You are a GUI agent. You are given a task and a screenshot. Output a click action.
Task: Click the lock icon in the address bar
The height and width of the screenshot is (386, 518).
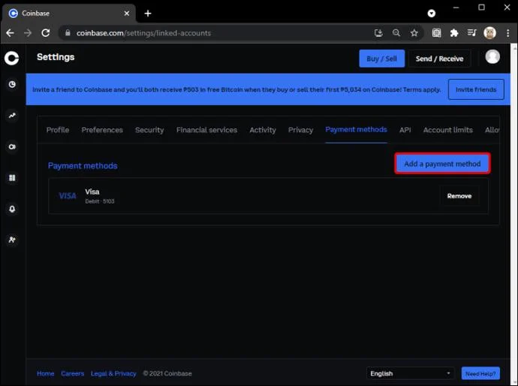tap(68, 33)
